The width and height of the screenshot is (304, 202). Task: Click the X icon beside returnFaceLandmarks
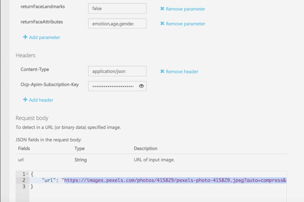pyautogui.click(x=162, y=9)
